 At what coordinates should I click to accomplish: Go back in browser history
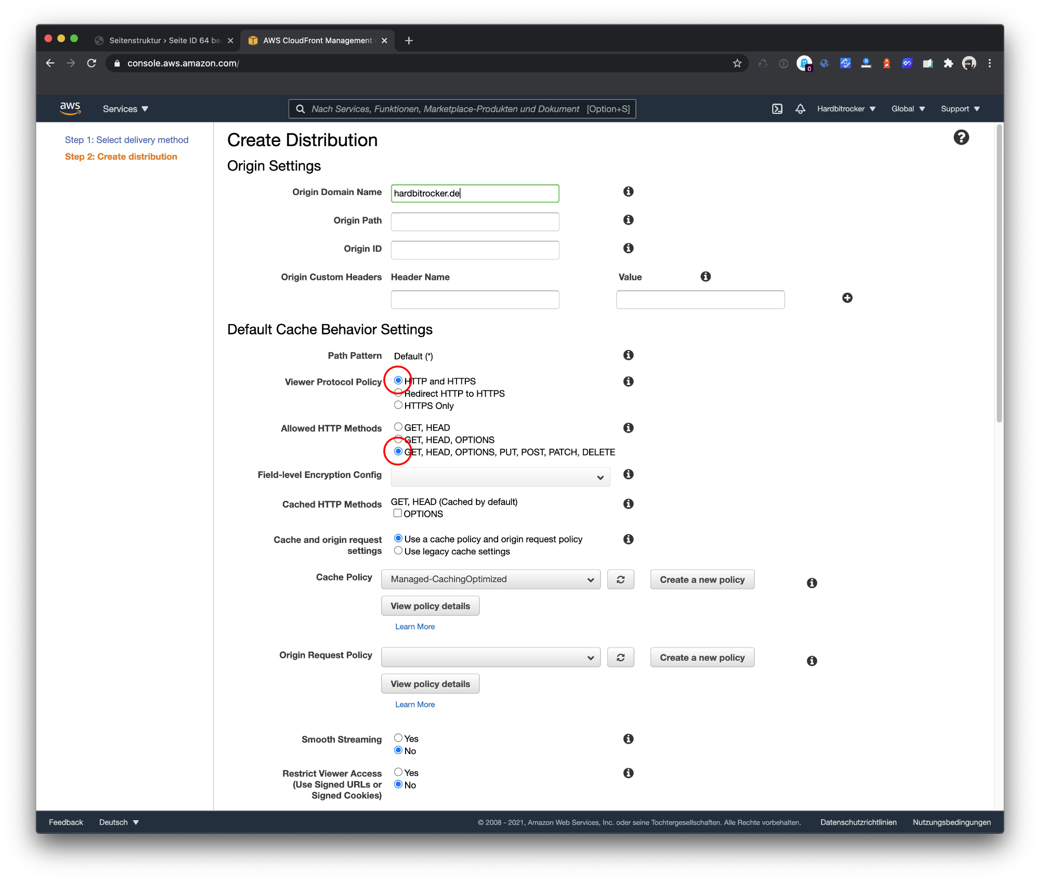click(50, 63)
